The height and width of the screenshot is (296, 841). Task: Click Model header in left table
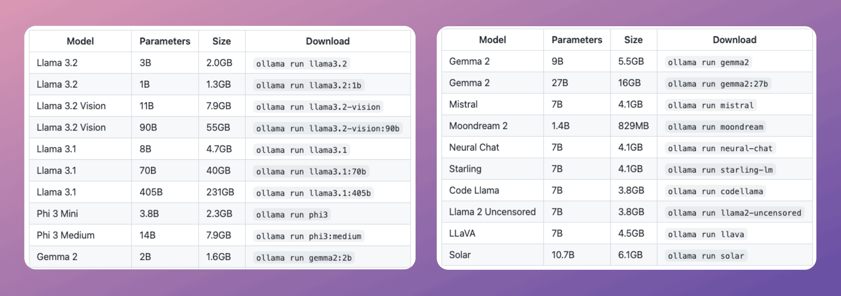80,41
